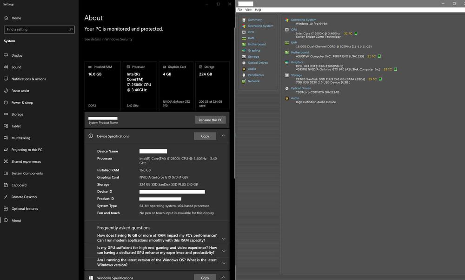Open Motherboard heading in Speccy summary
The width and height of the screenshot is (465, 280).
tap(299, 53)
